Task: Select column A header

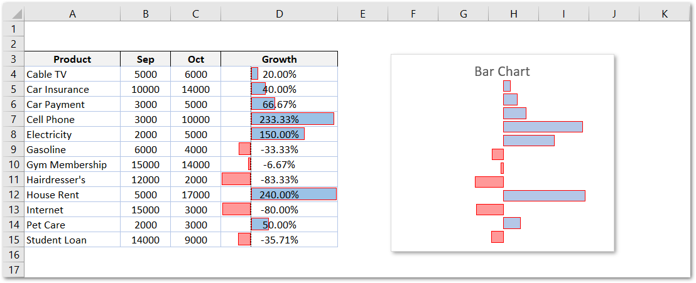Action: [72, 14]
